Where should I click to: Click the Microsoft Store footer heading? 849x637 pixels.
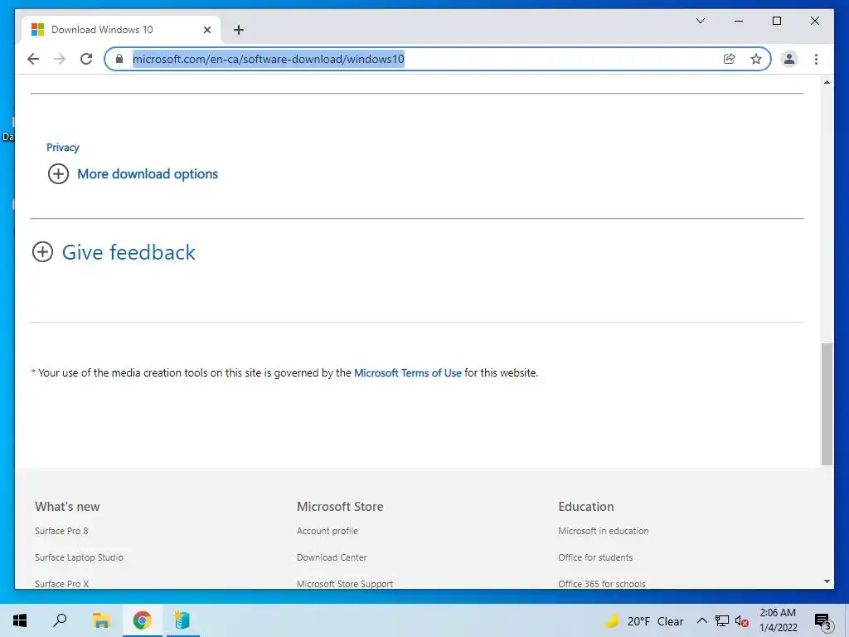click(x=340, y=507)
